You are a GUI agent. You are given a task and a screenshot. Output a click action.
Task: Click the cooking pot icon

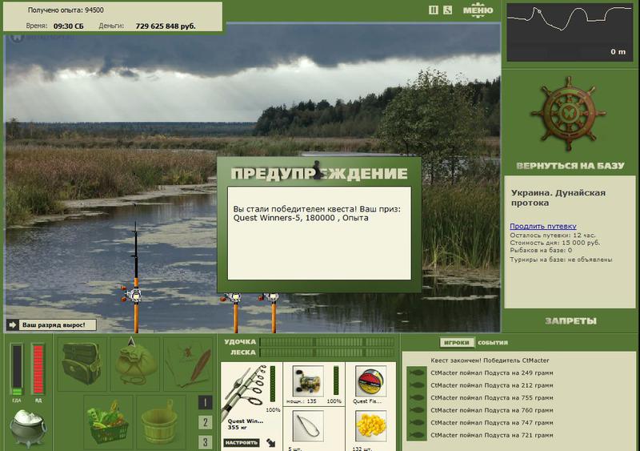point(28,427)
